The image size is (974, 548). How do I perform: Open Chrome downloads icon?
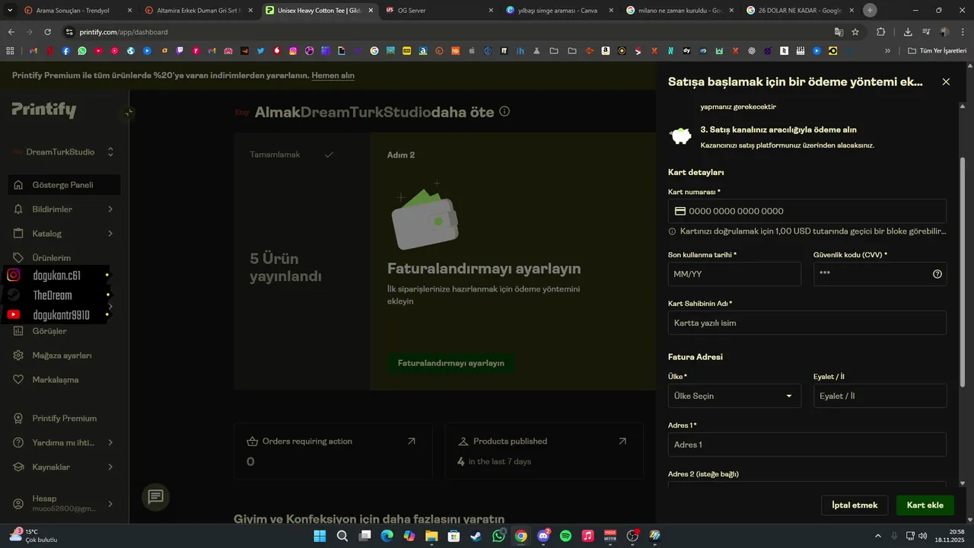908,32
